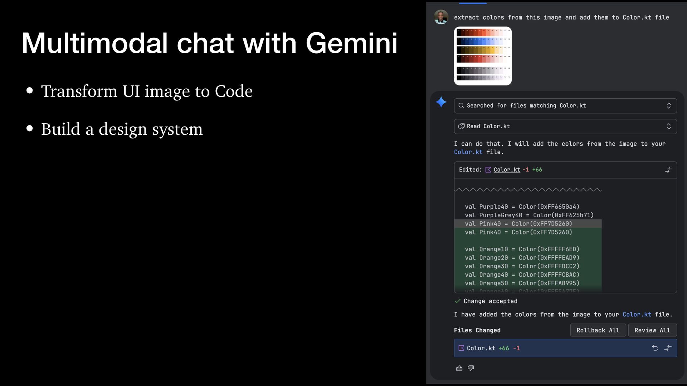Click the user avatar picture
The width and height of the screenshot is (687, 386).
441,17
